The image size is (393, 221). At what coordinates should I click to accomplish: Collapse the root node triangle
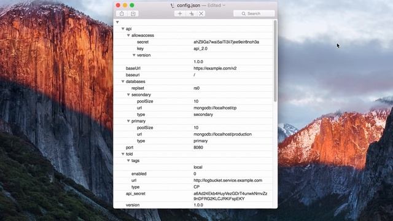tap(117, 22)
